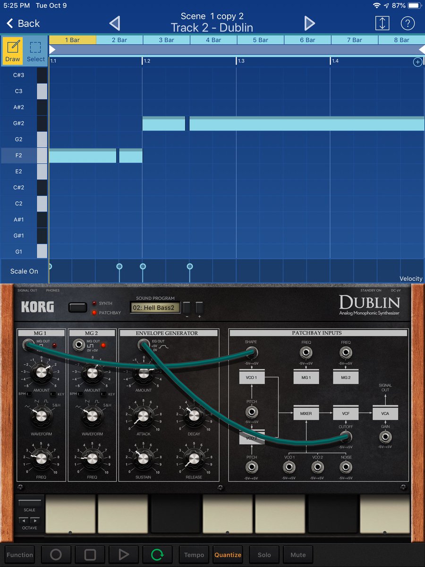The height and width of the screenshot is (567, 425).
Task: Select previous sound program with minus
Action: coord(186,308)
